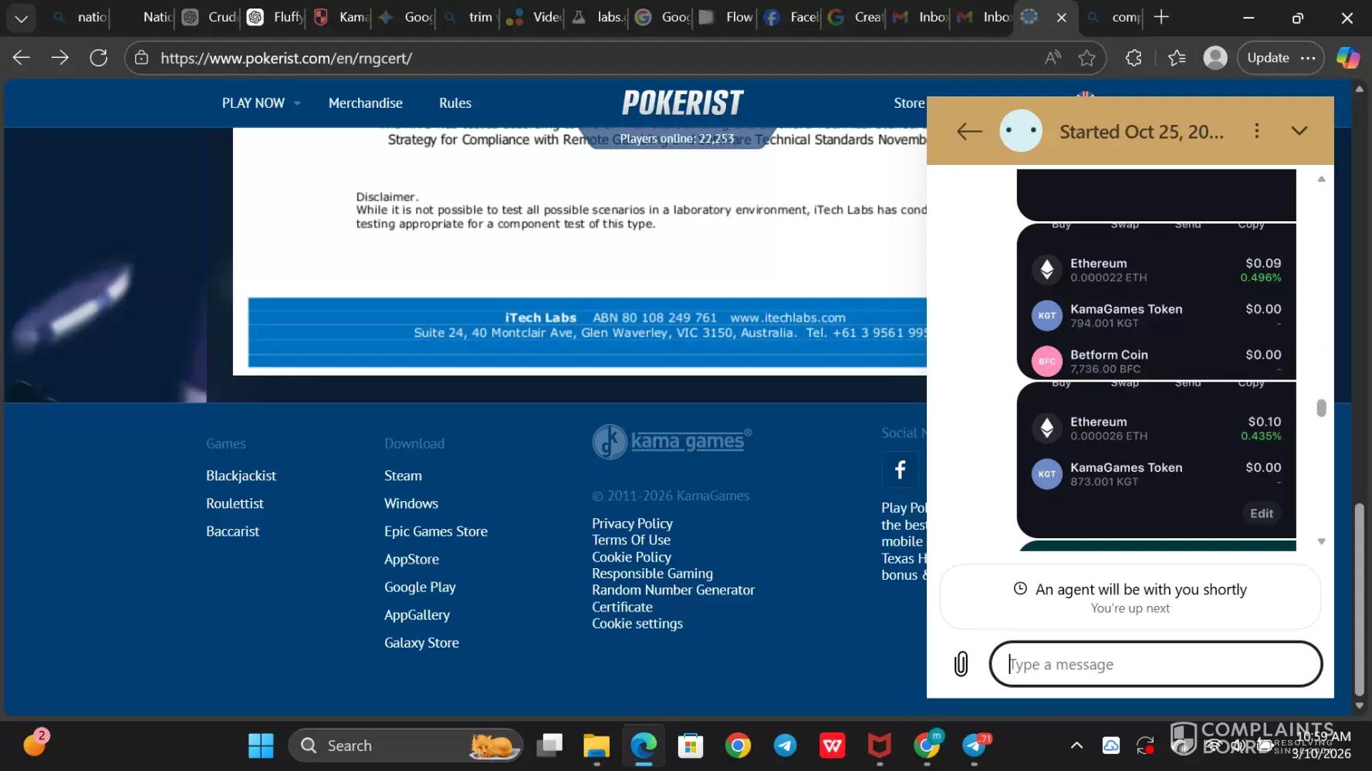Click the Pokerist logo

682,103
